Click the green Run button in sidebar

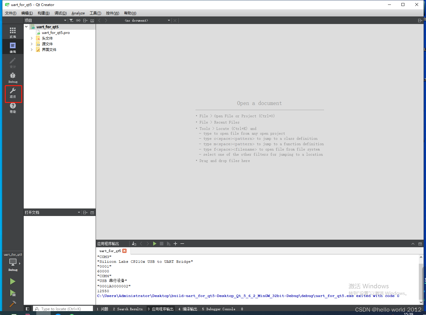[13, 281]
